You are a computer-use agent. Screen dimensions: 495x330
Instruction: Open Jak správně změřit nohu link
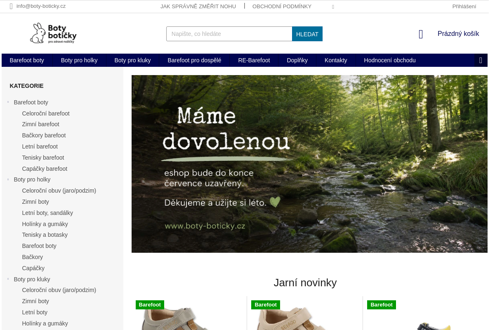pyautogui.click(x=198, y=6)
